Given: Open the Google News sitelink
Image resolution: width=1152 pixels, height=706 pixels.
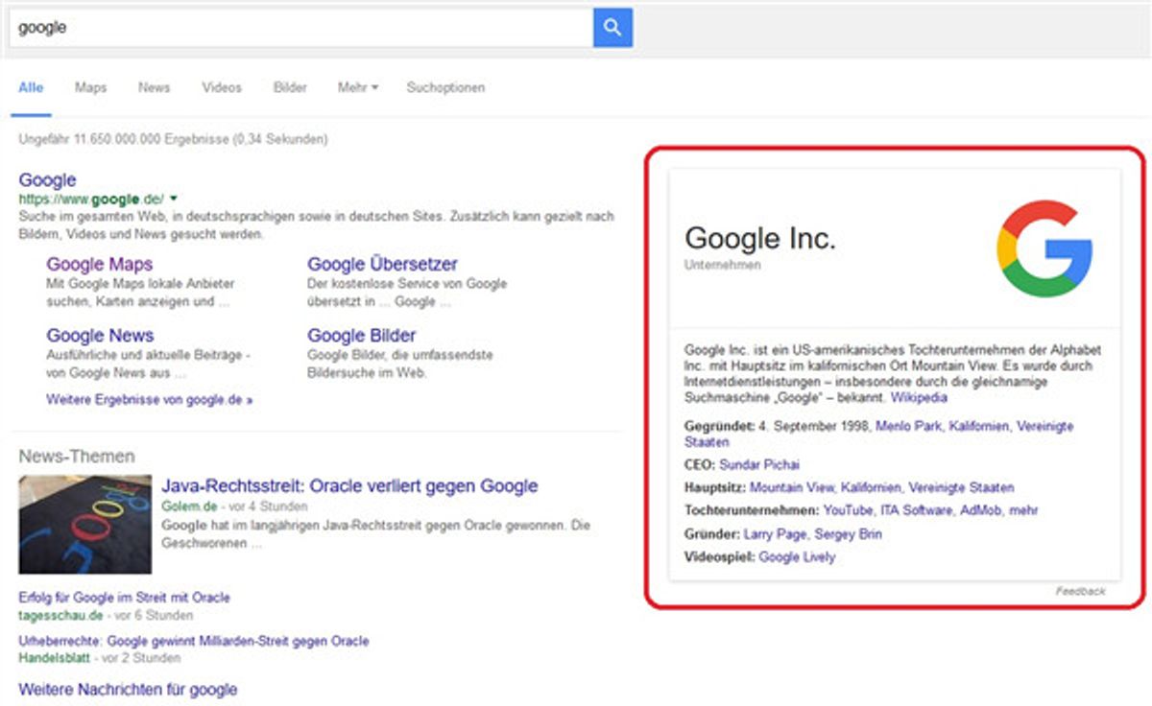Looking at the screenshot, I should [x=100, y=336].
